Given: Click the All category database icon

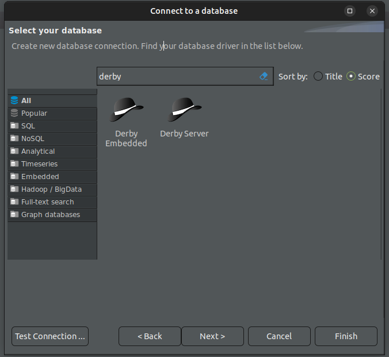Looking at the screenshot, I should point(14,101).
